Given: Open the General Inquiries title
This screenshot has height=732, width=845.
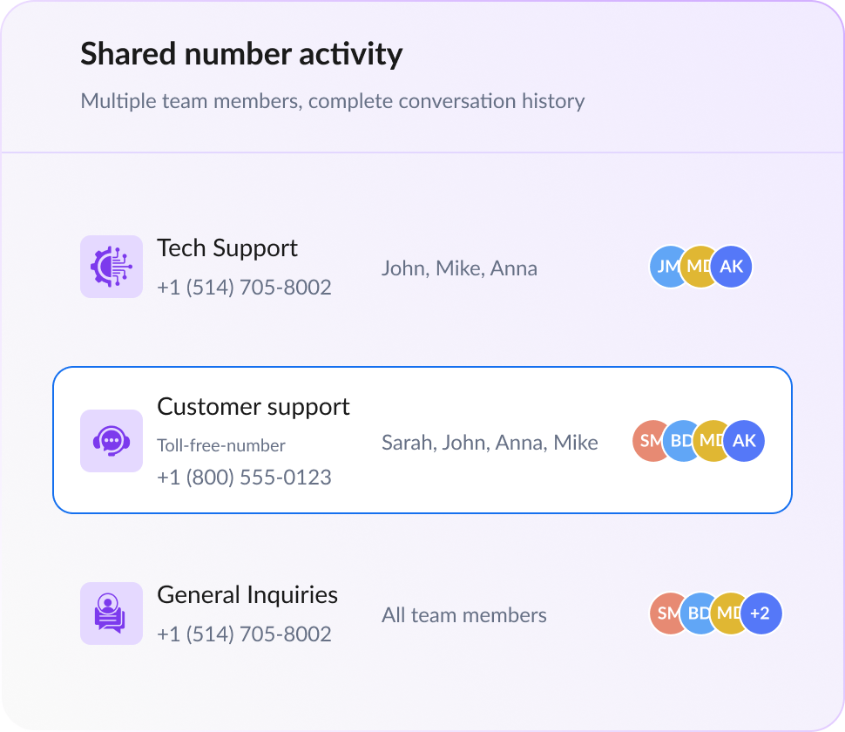Looking at the screenshot, I should click(247, 595).
